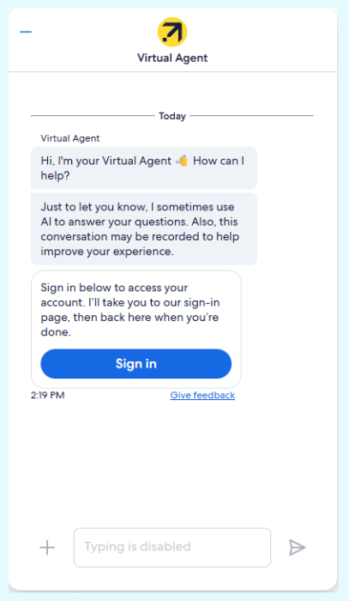Select the AI disclosure message bubble
Screen dimensions: 349x601
tap(144, 229)
